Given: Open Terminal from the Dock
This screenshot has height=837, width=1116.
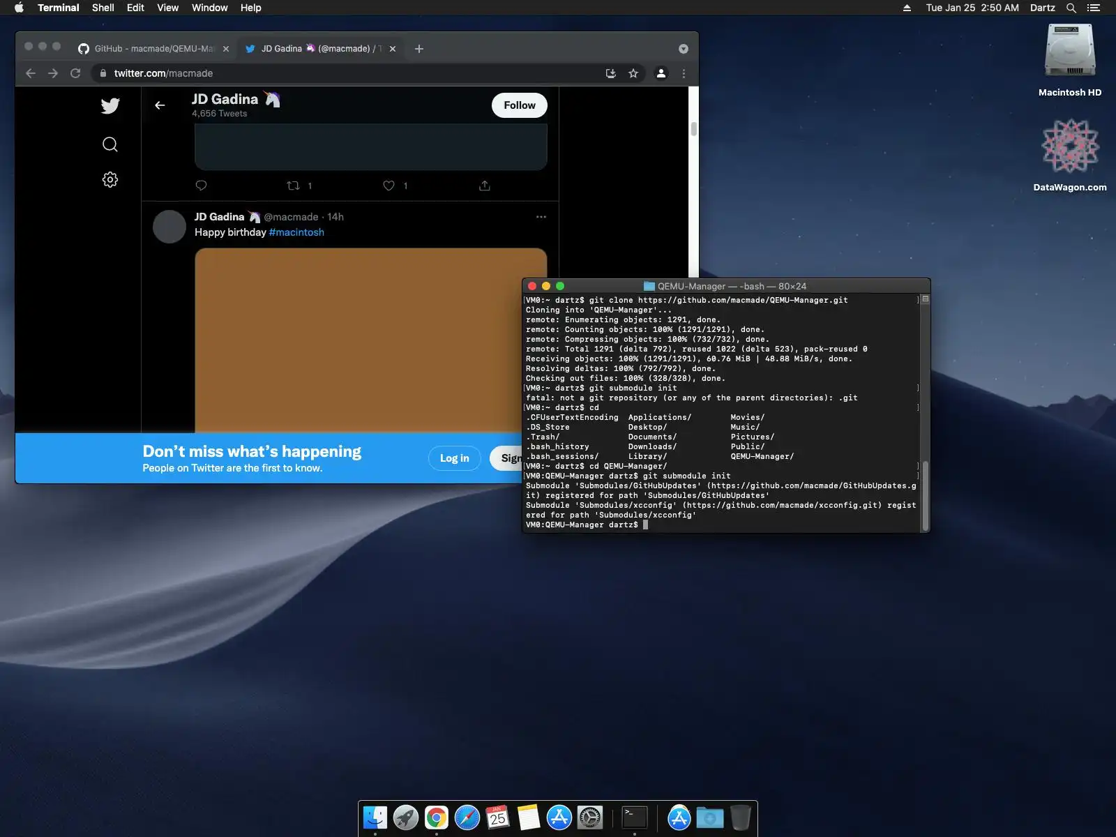Looking at the screenshot, I should (x=635, y=817).
